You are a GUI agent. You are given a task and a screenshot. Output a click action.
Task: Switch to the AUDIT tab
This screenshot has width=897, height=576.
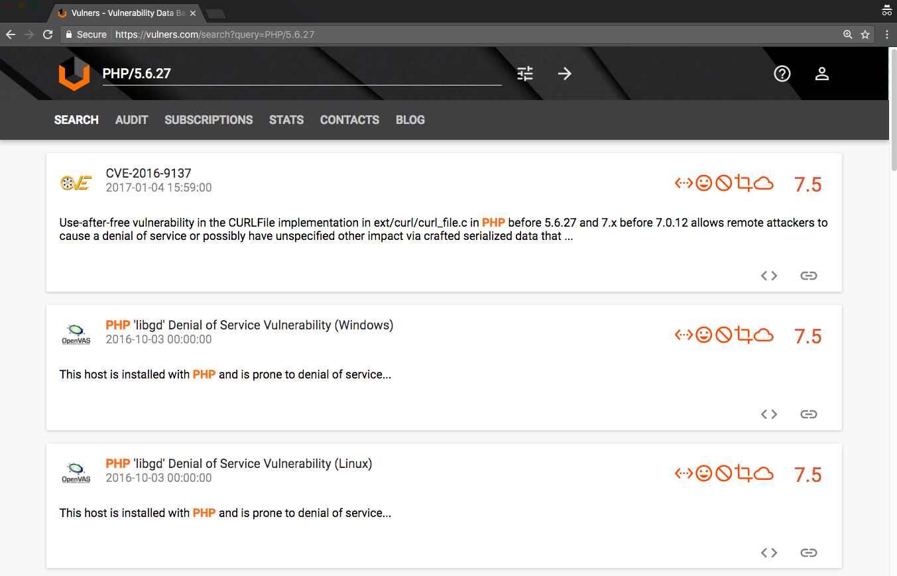click(x=131, y=120)
